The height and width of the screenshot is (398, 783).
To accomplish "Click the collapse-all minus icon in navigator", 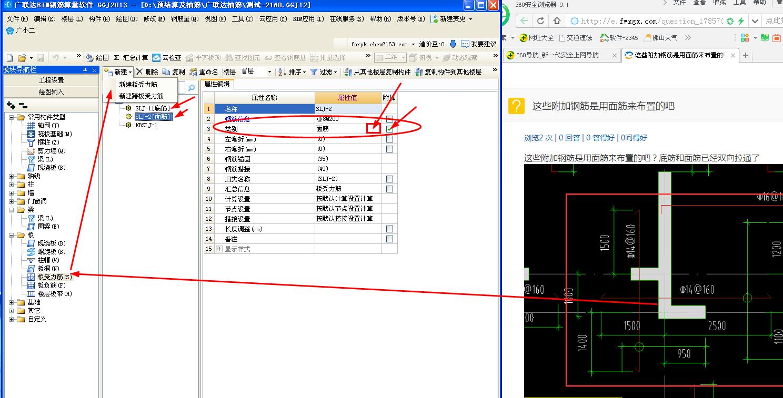I will [x=23, y=106].
